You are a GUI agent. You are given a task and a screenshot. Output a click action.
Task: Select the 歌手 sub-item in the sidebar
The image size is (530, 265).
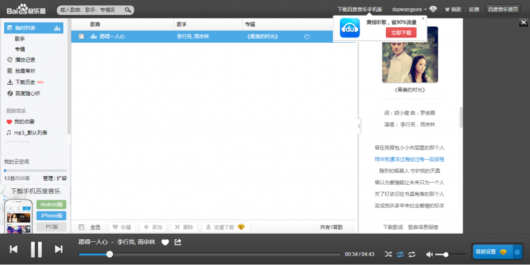(20, 39)
